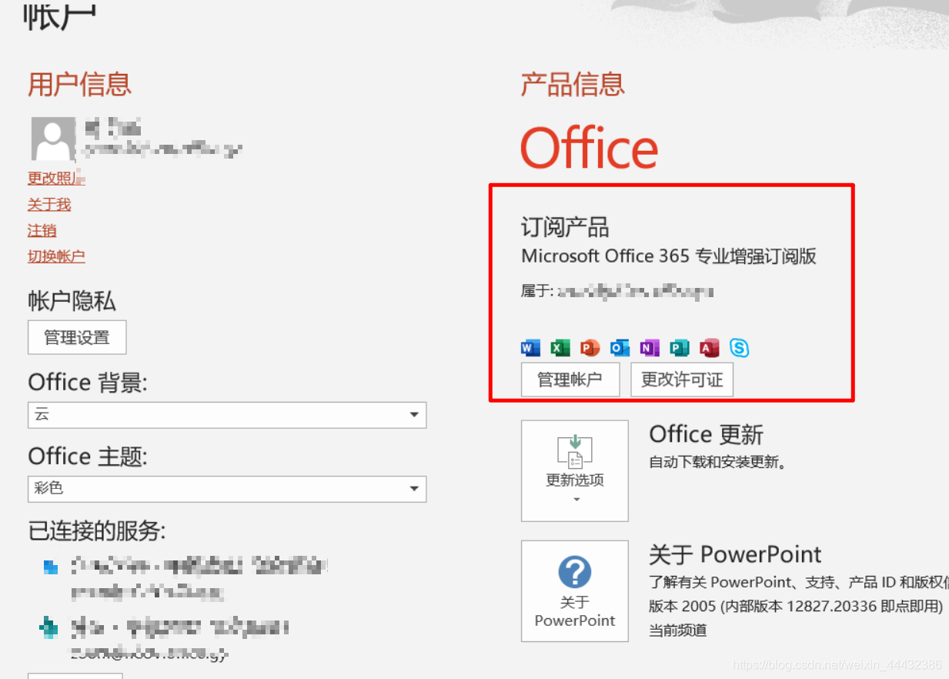The width and height of the screenshot is (949, 679).
Task: Click the 版本 2005 build number text
Action: pyautogui.click(x=796, y=606)
